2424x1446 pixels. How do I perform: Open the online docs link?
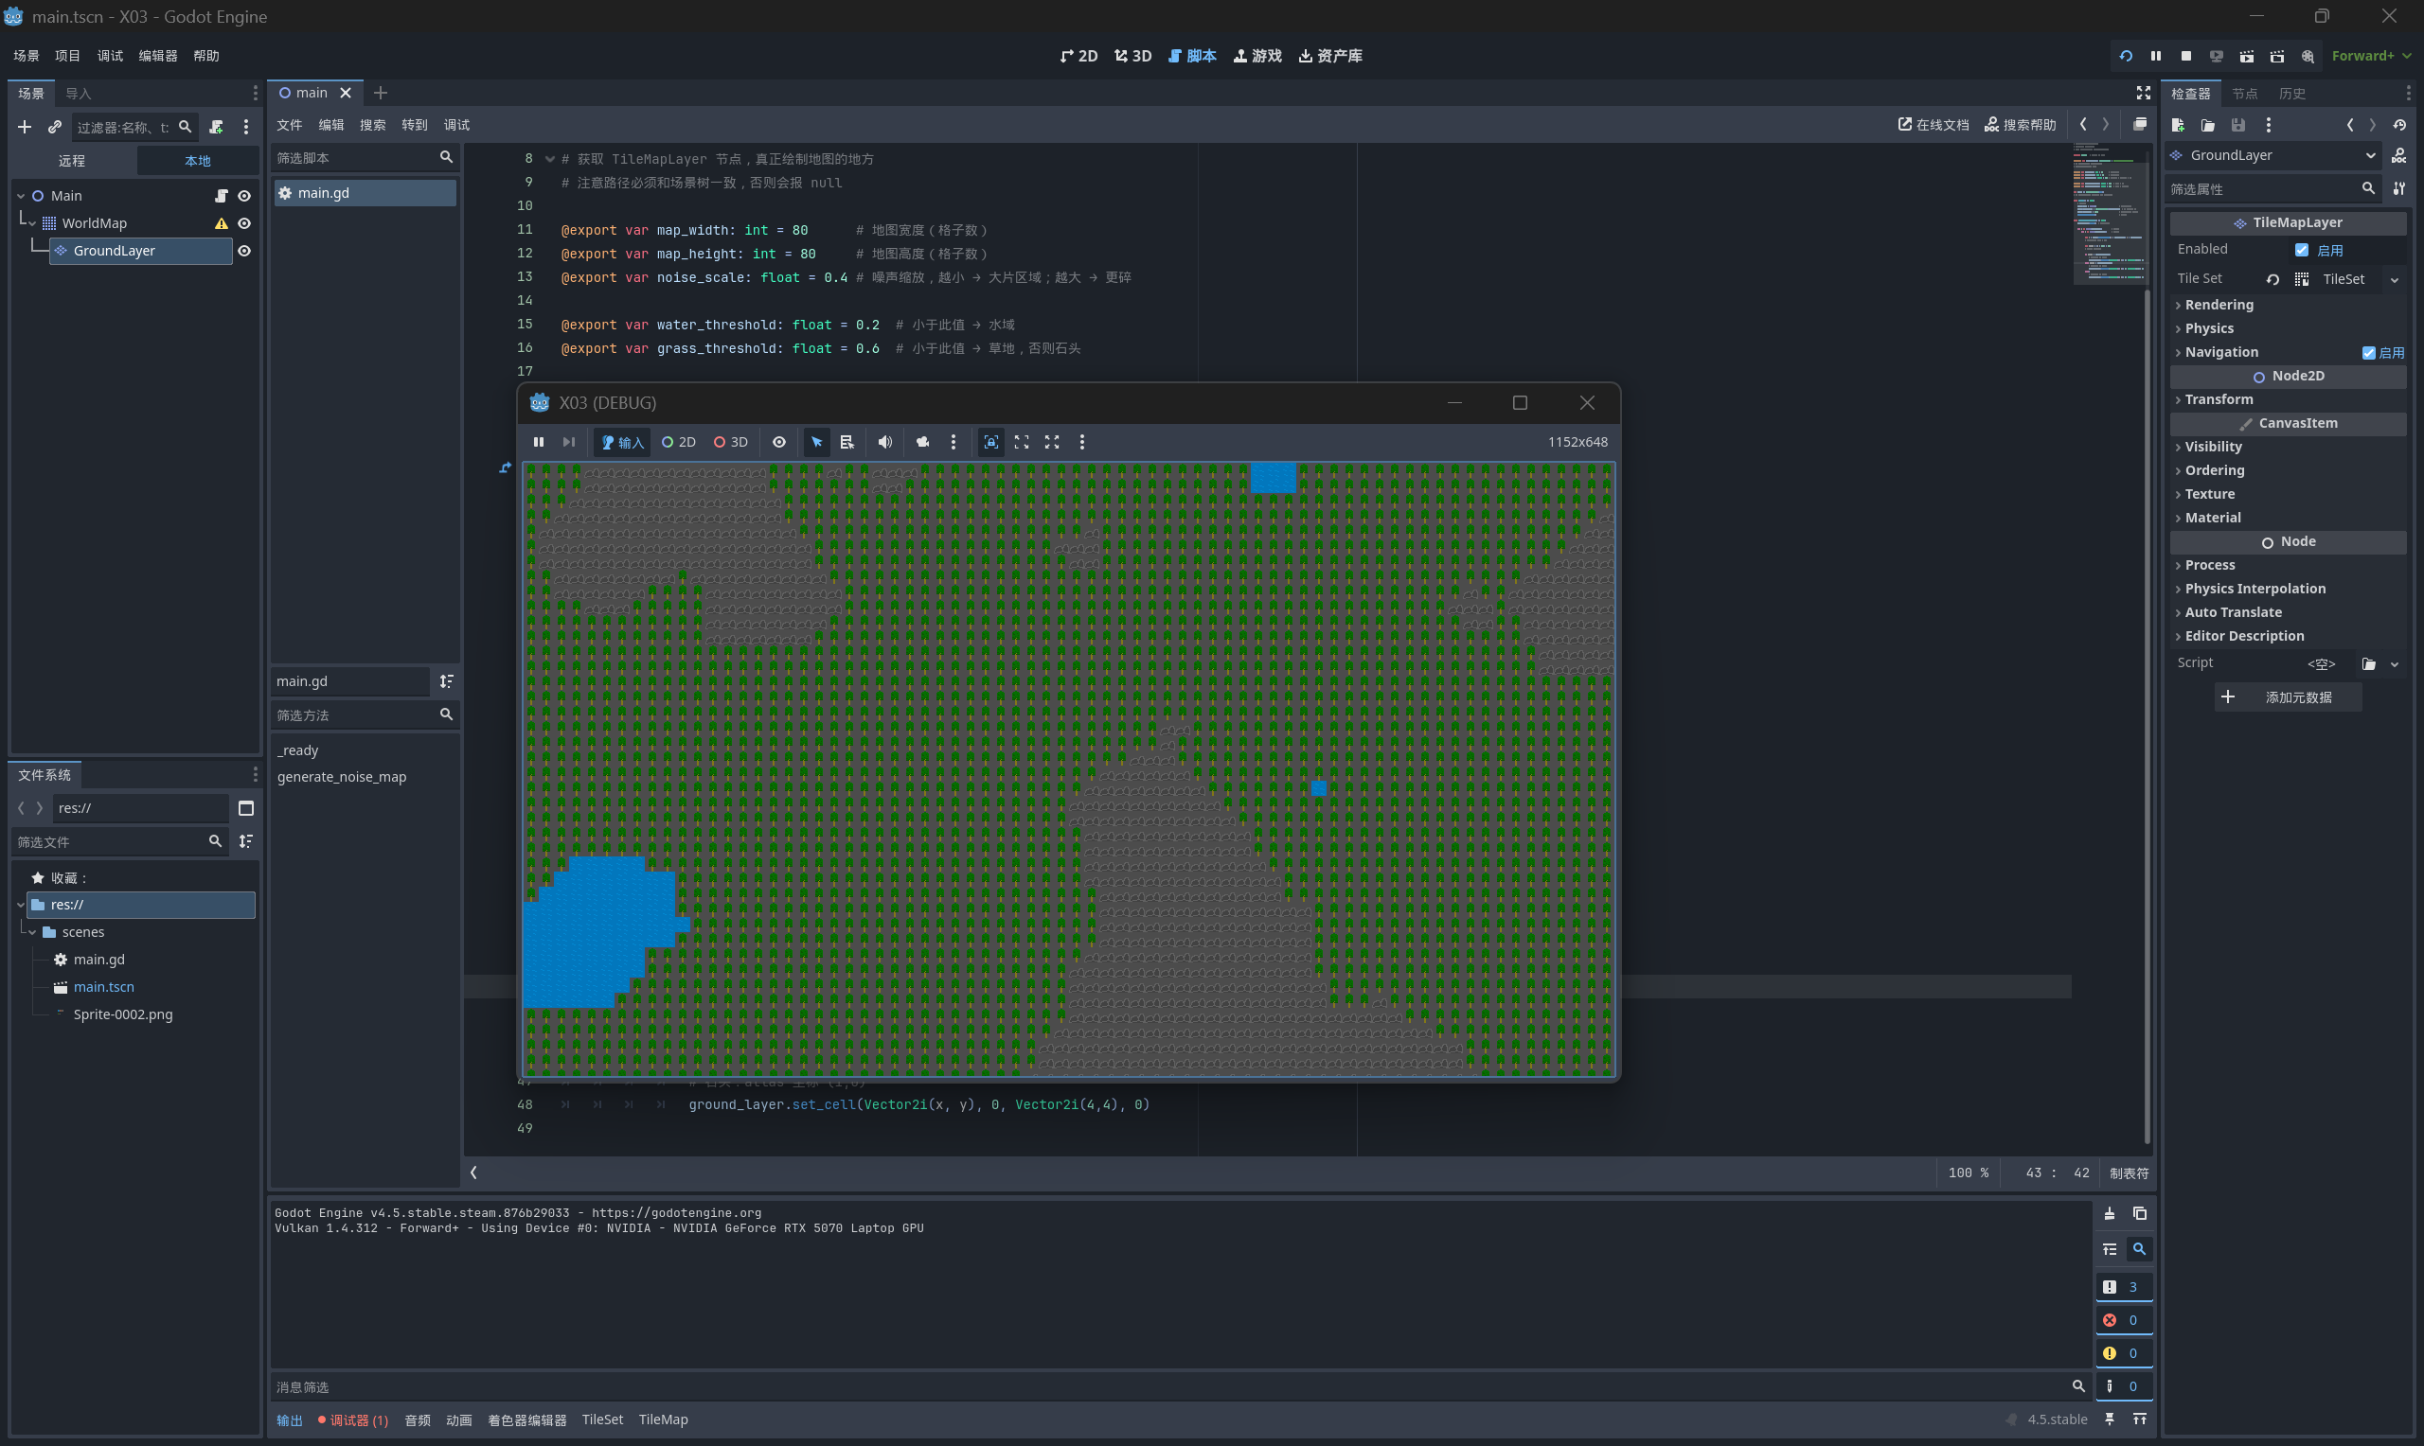(x=1934, y=125)
